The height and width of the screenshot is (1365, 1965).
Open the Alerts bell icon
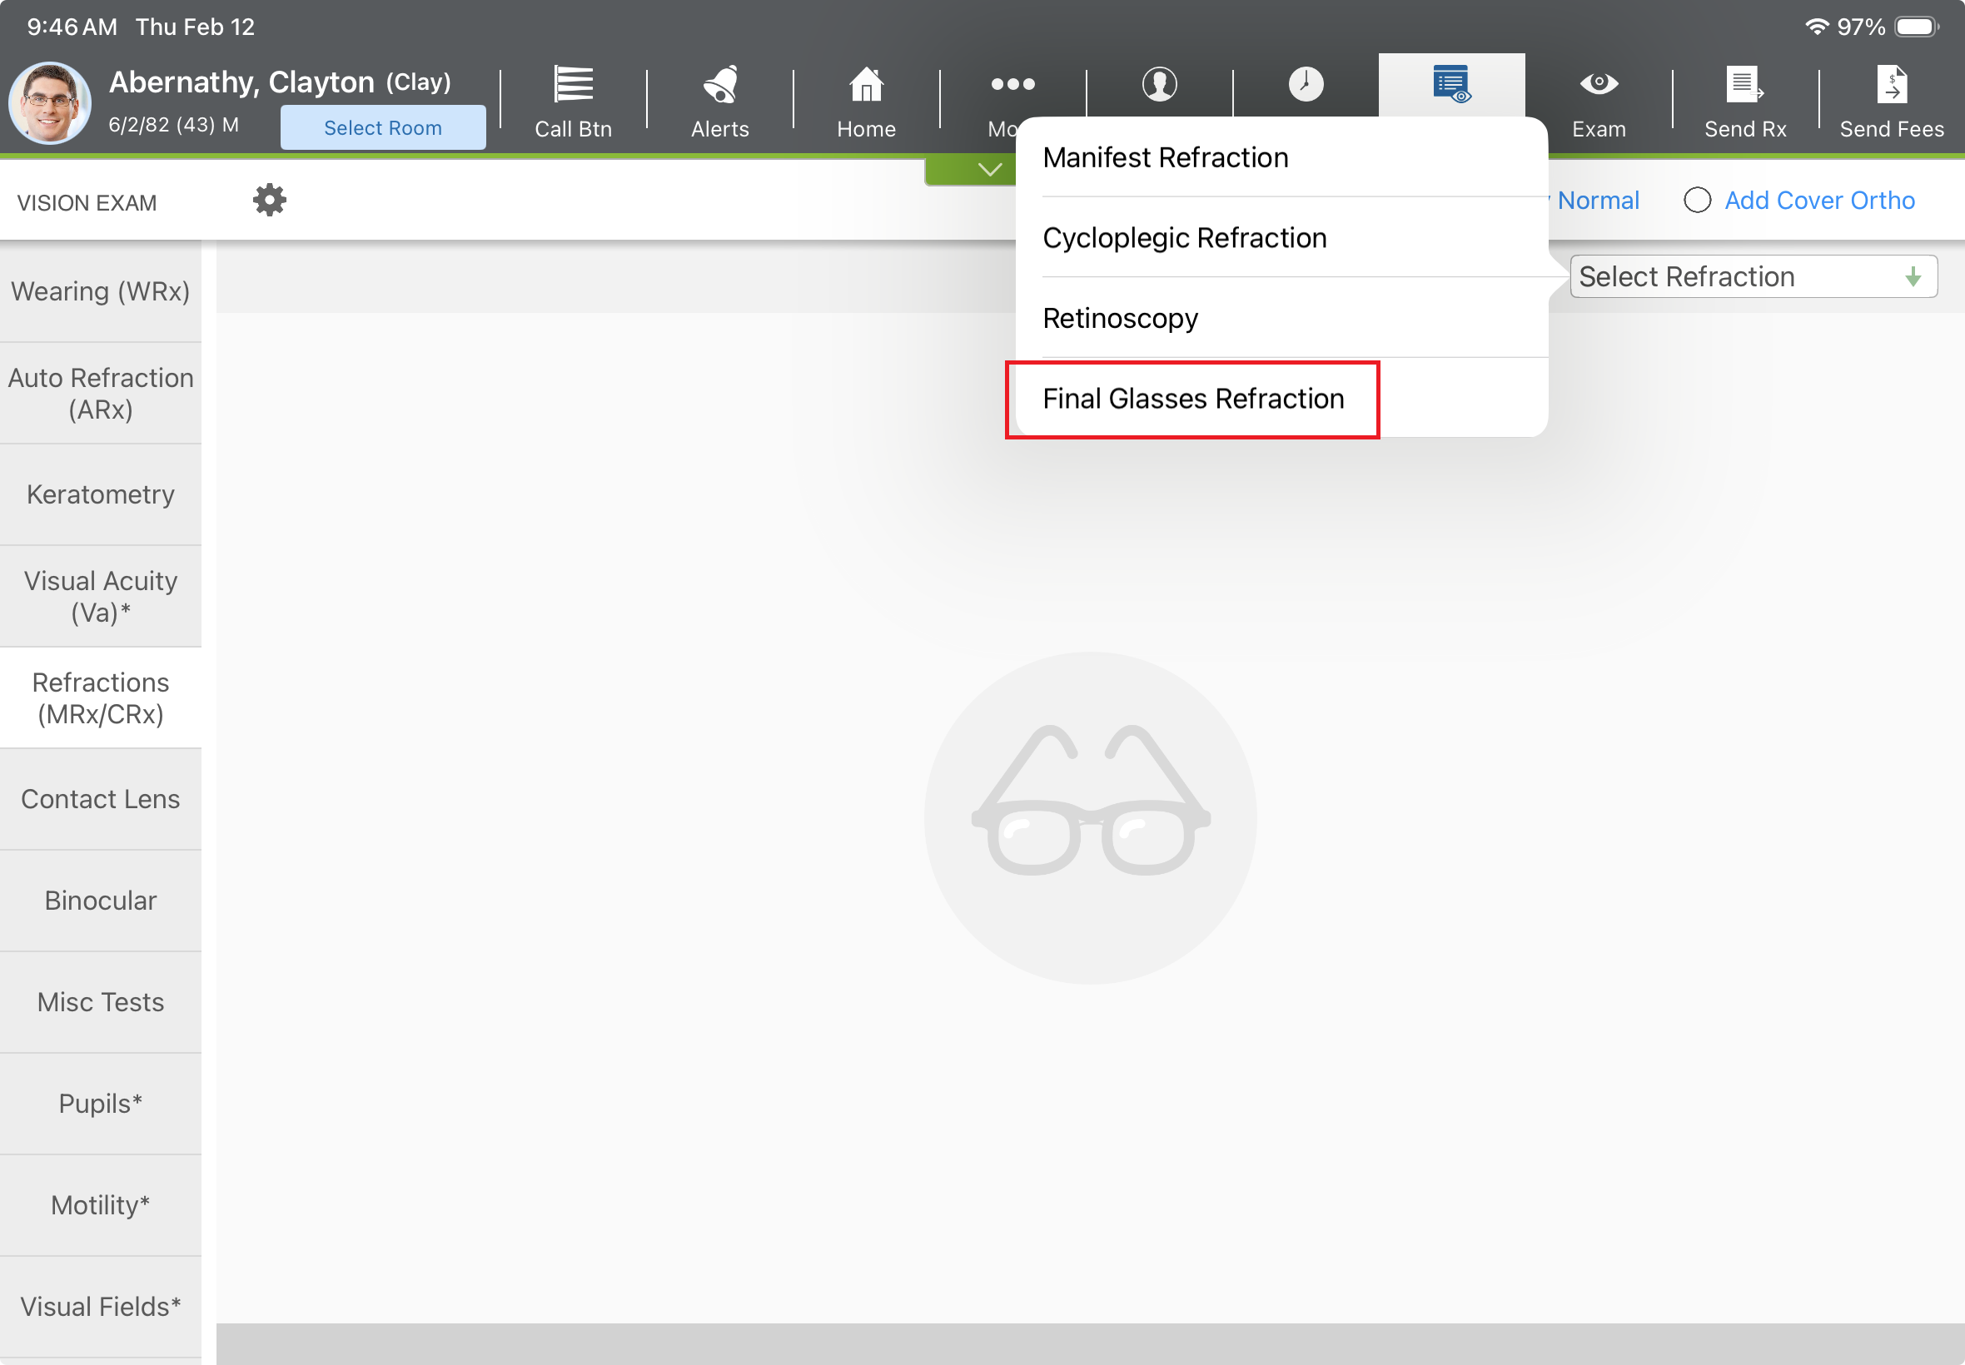[719, 86]
